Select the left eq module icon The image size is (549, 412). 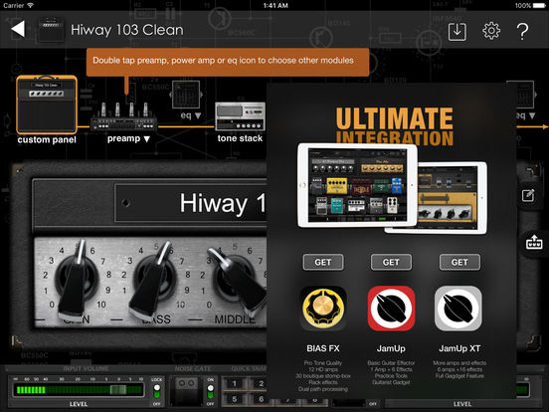(x=186, y=95)
